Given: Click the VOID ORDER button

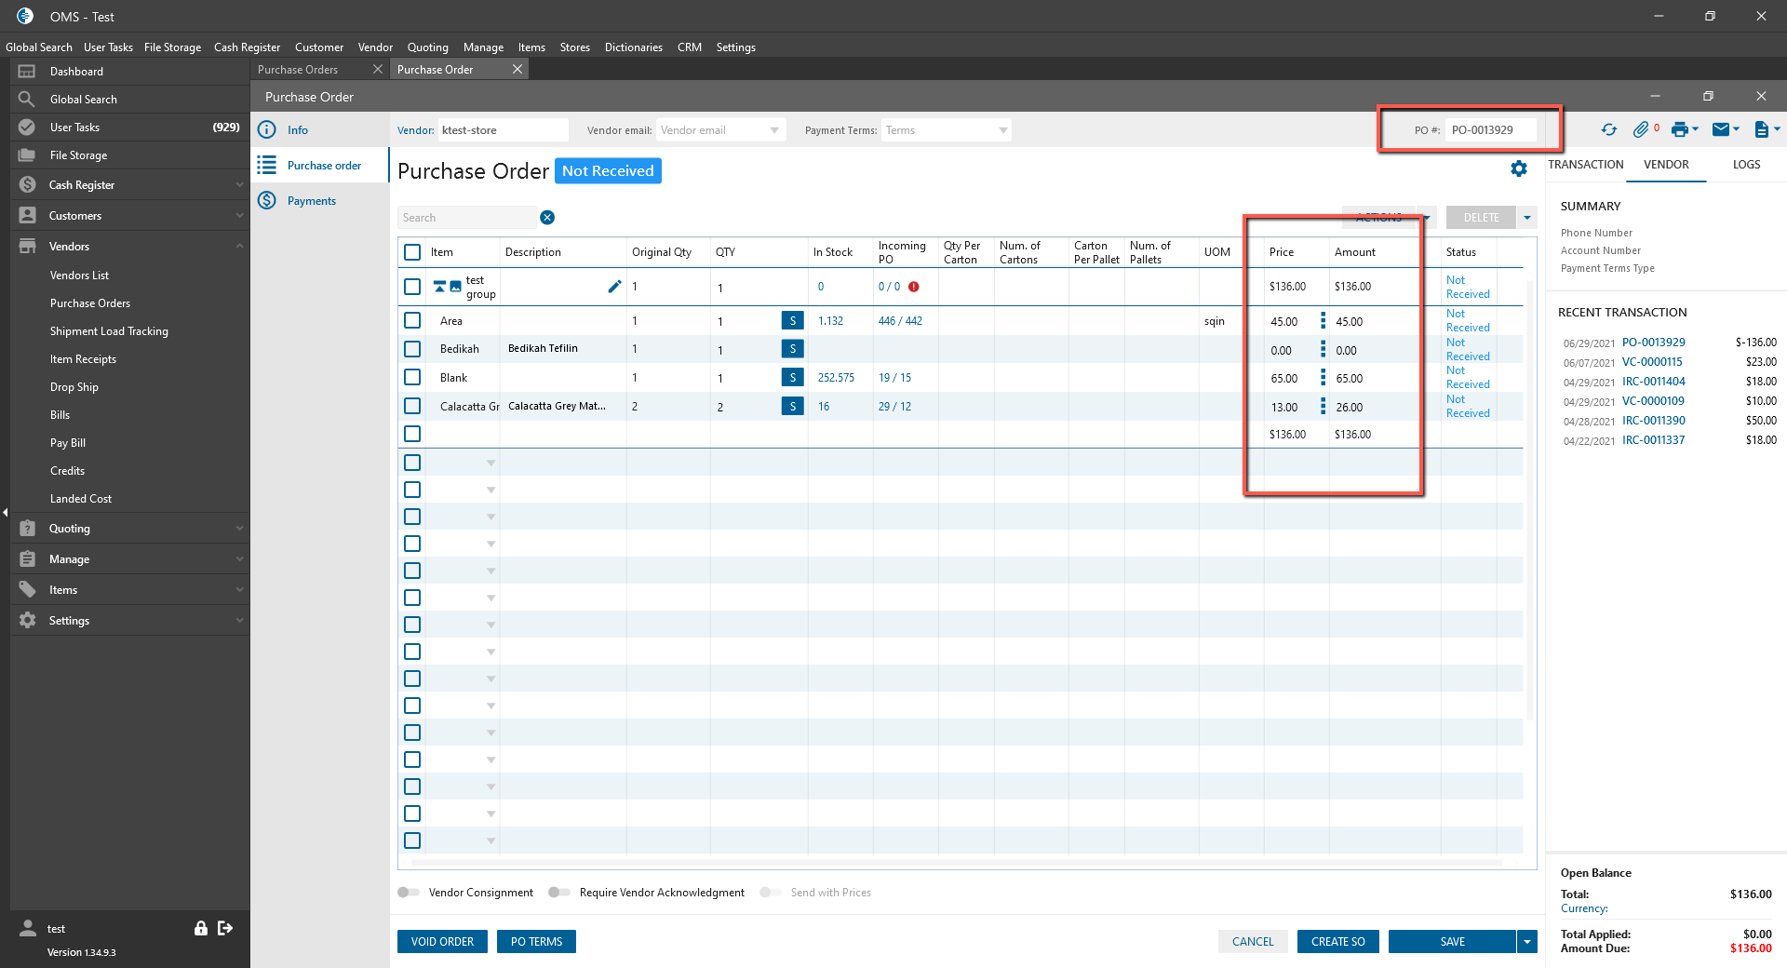Looking at the screenshot, I should pos(442,942).
